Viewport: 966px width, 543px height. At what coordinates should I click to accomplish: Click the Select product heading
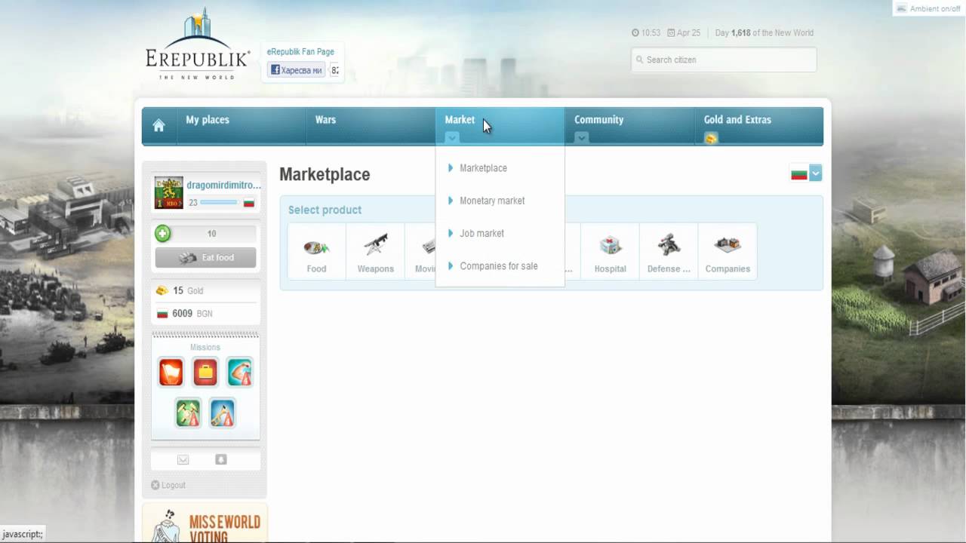coord(325,210)
